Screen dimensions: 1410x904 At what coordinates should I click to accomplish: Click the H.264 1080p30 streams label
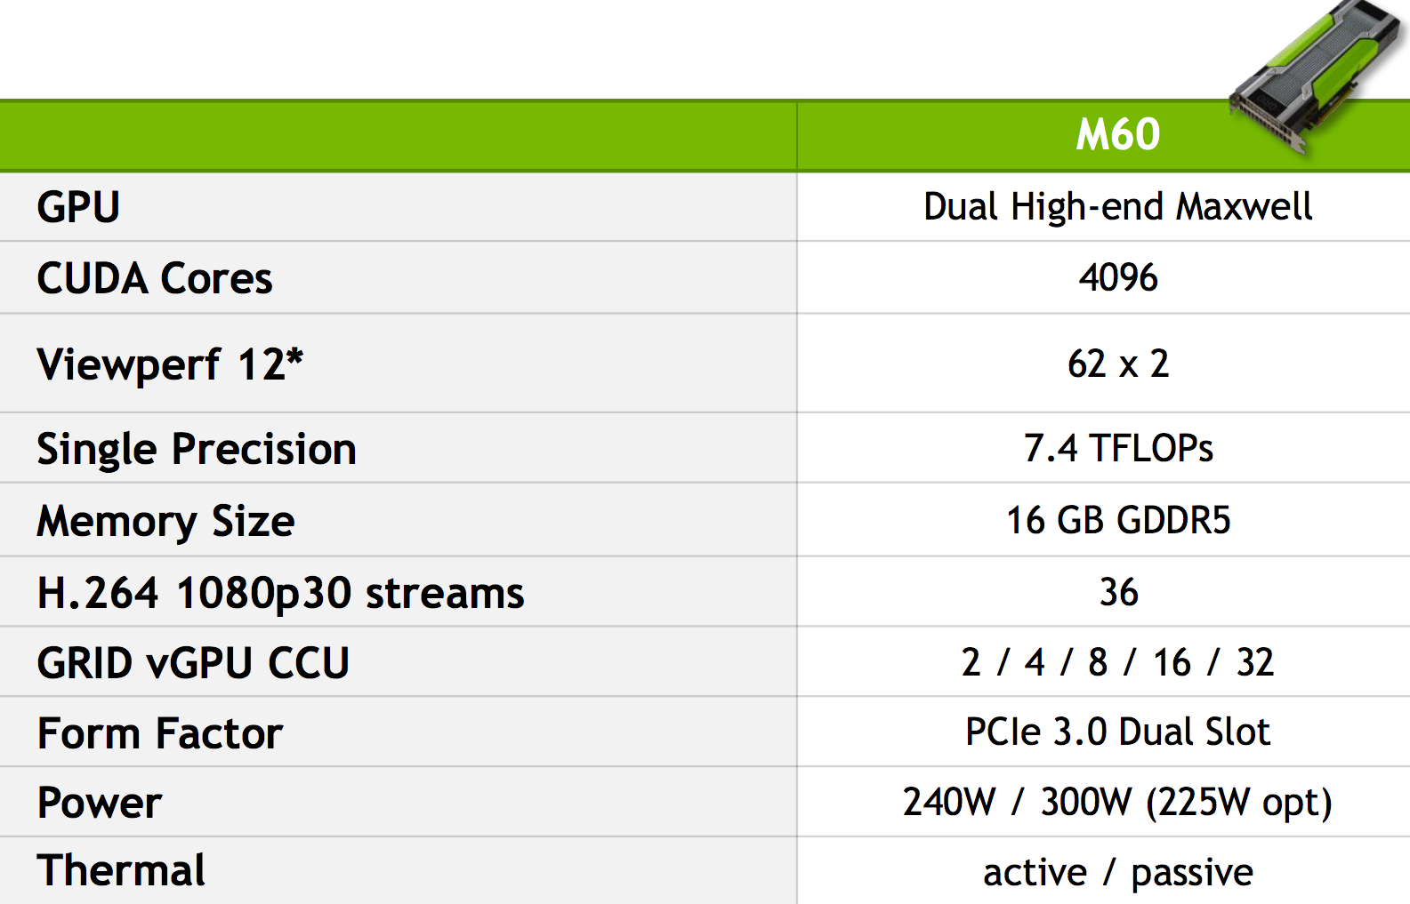click(280, 593)
